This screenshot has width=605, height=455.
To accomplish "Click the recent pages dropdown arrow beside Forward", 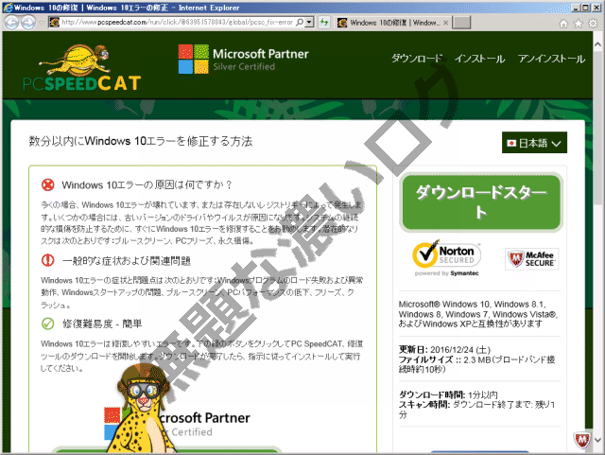I will tap(41, 23).
